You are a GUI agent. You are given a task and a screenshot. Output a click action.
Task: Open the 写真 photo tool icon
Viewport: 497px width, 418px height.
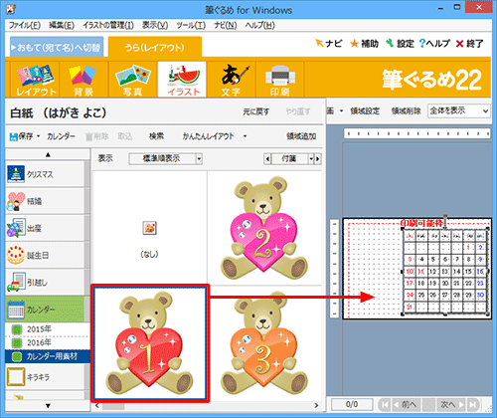click(x=132, y=80)
